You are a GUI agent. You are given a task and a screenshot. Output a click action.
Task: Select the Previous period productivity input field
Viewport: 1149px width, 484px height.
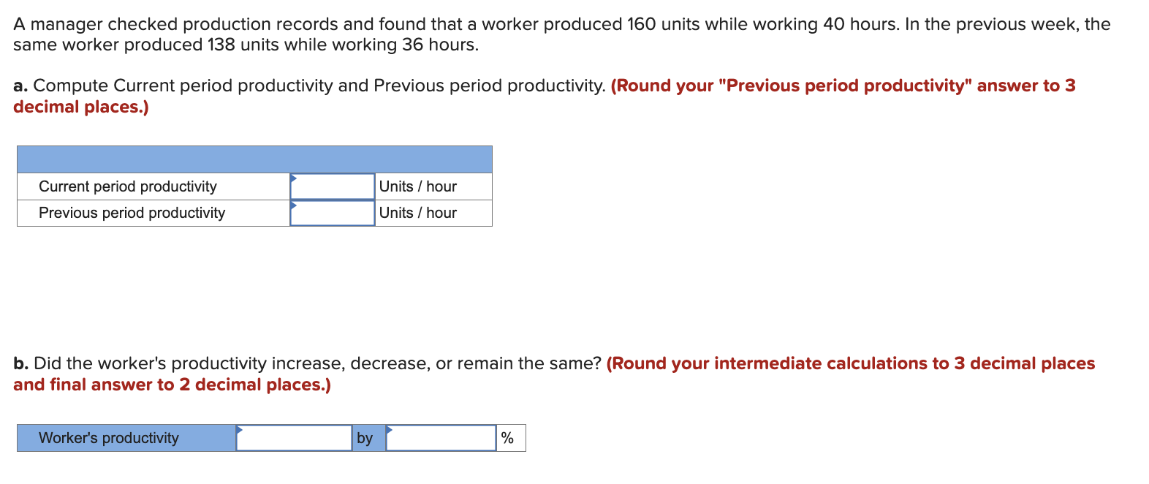[333, 213]
